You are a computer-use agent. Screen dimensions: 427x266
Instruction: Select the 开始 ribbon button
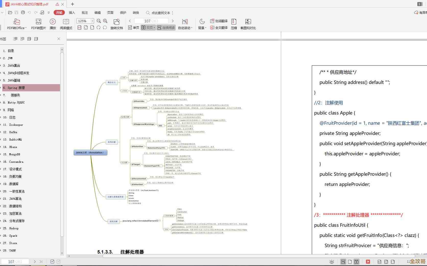click(59, 12)
